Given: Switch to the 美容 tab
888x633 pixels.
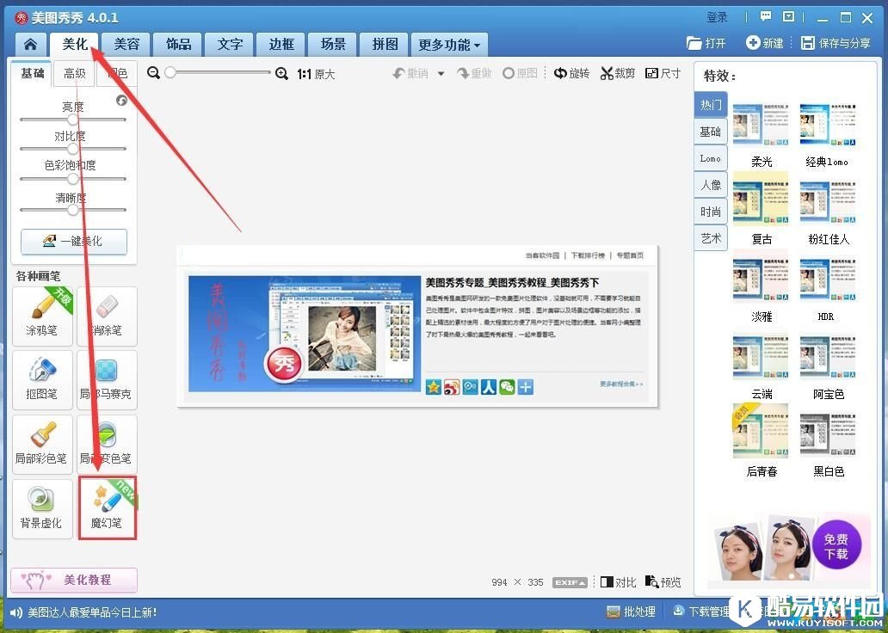Looking at the screenshot, I should pyautogui.click(x=126, y=45).
